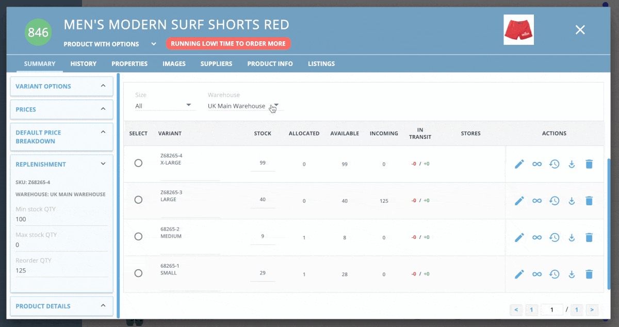The height and width of the screenshot is (327, 619).
Task: Expand the Variant Options panel
Action: pyautogui.click(x=61, y=86)
